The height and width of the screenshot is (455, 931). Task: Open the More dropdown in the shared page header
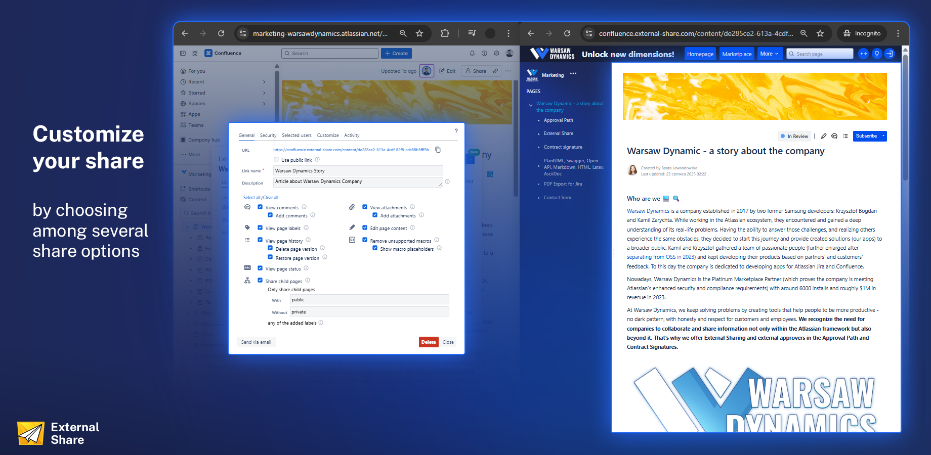pos(770,54)
